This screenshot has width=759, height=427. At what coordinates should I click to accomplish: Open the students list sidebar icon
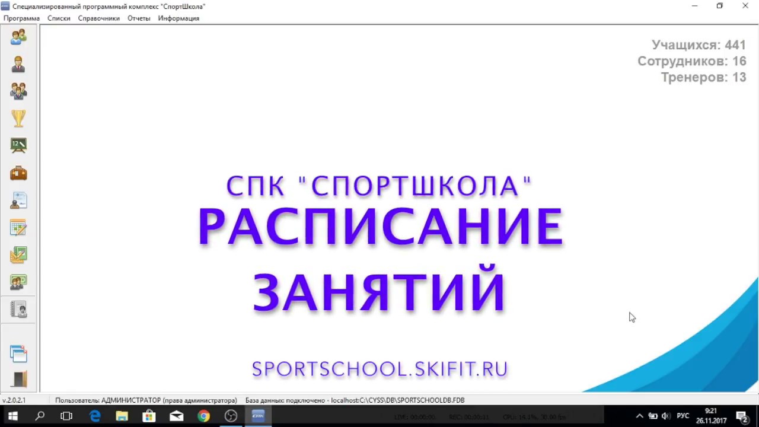click(x=18, y=37)
